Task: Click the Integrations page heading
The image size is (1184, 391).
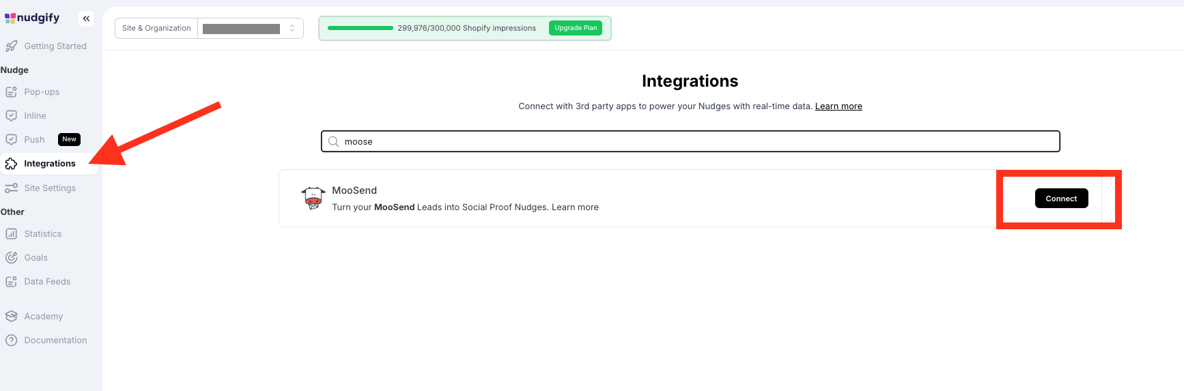Action: pos(690,81)
